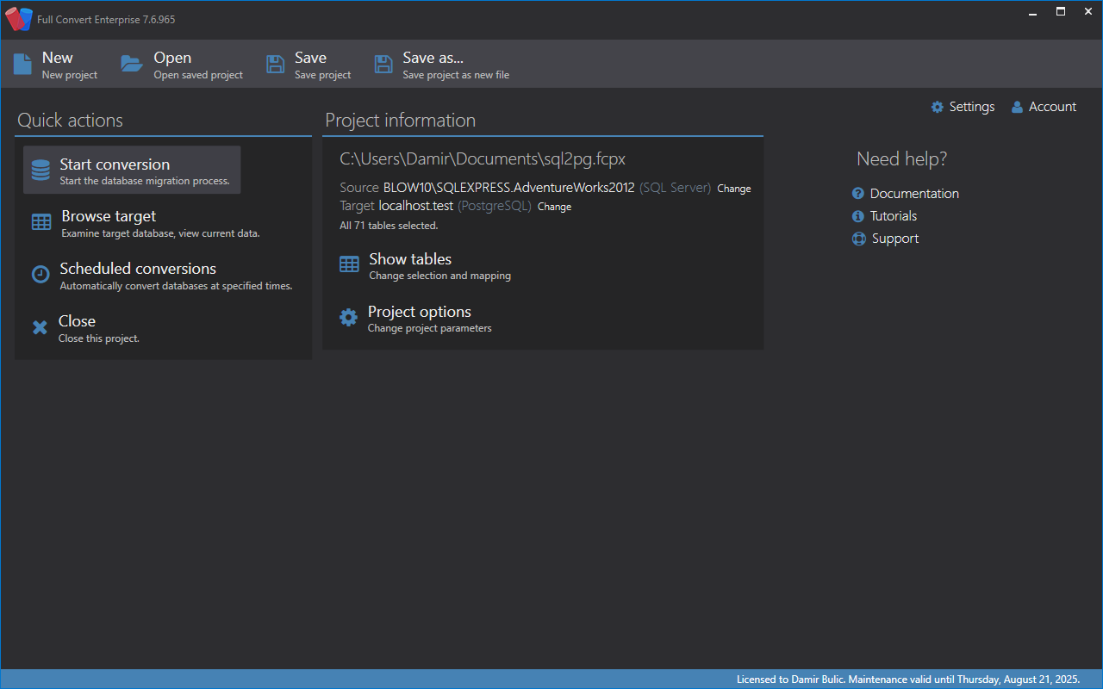Click the Save project floppy disk icon

point(275,65)
